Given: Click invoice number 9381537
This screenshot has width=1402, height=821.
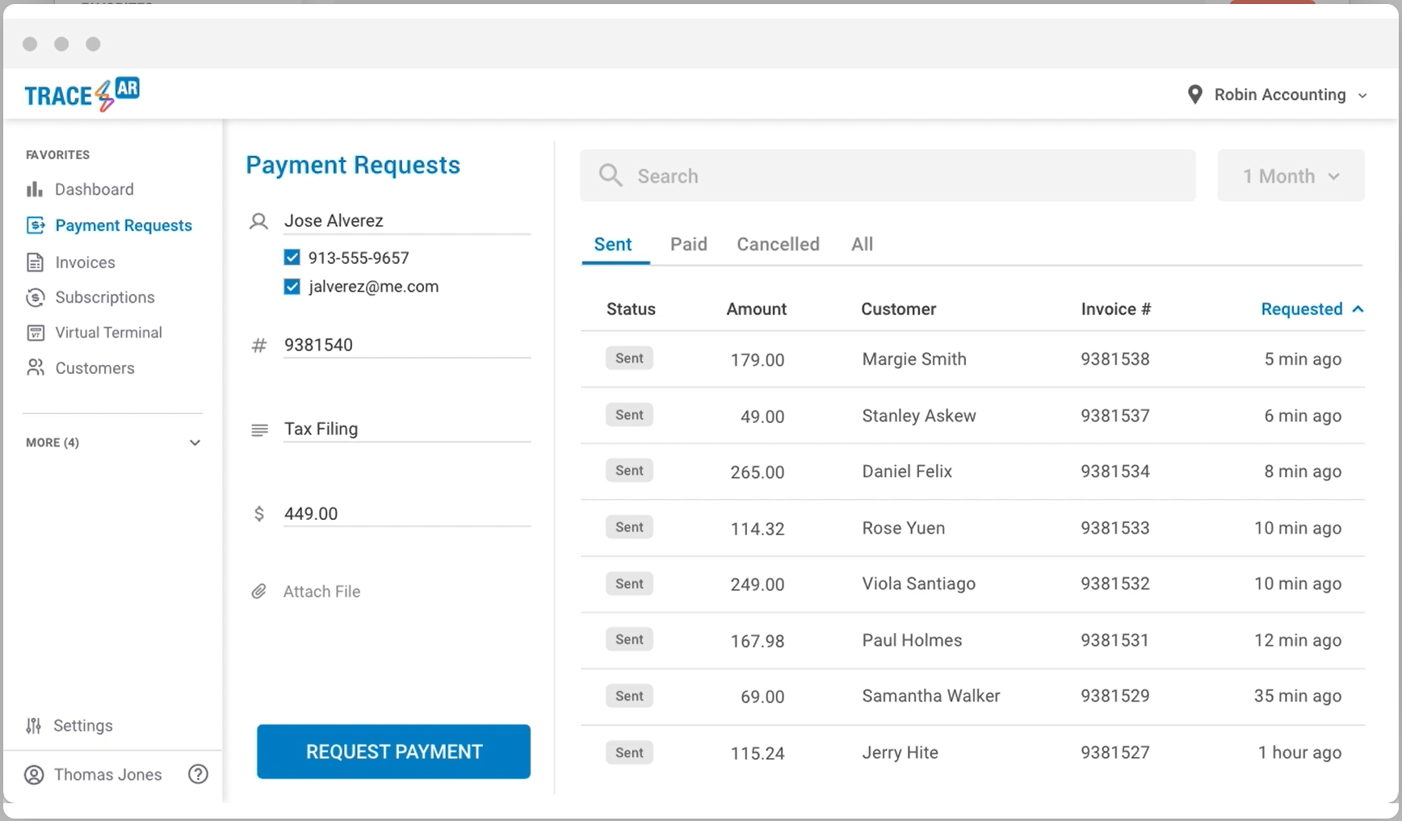Looking at the screenshot, I should click(x=1114, y=416).
